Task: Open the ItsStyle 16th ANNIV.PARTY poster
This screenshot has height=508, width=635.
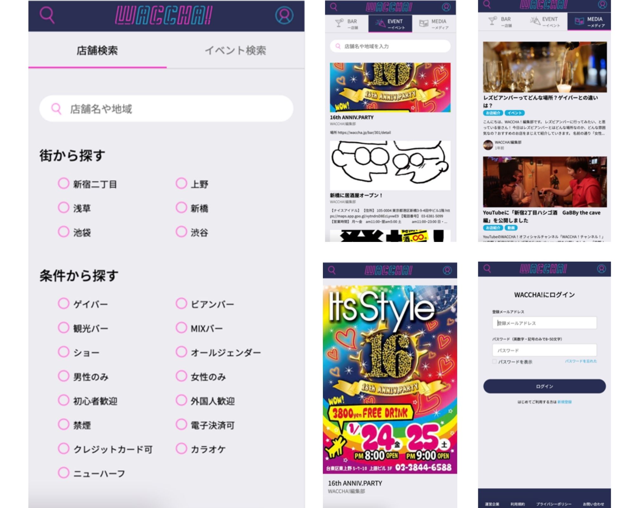Action: [x=390, y=379]
